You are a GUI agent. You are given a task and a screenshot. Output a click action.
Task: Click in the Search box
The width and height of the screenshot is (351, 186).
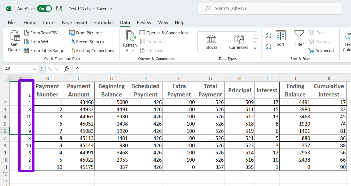pyautogui.click(x=270, y=9)
